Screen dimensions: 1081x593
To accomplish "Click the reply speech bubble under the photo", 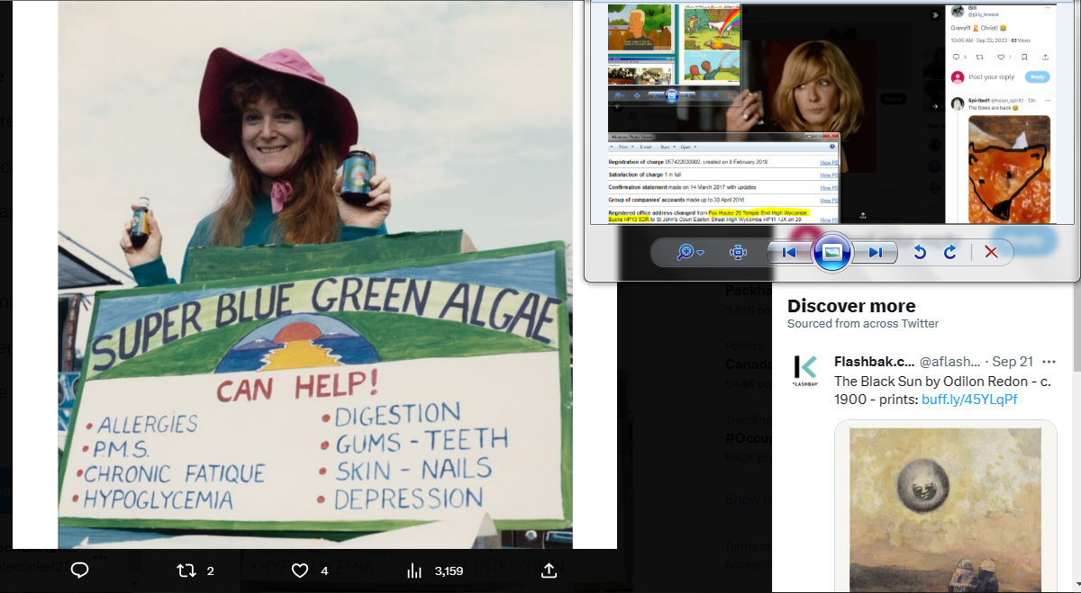I will coord(79,571).
